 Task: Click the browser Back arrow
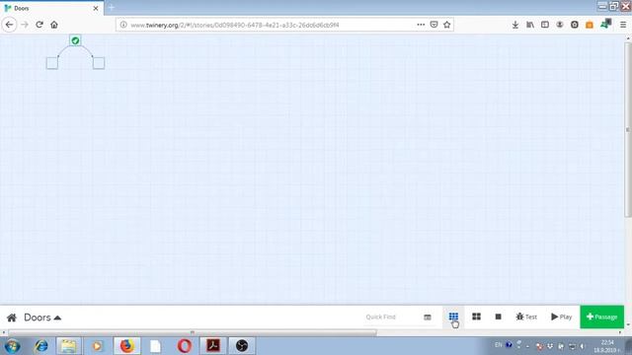pos(9,25)
